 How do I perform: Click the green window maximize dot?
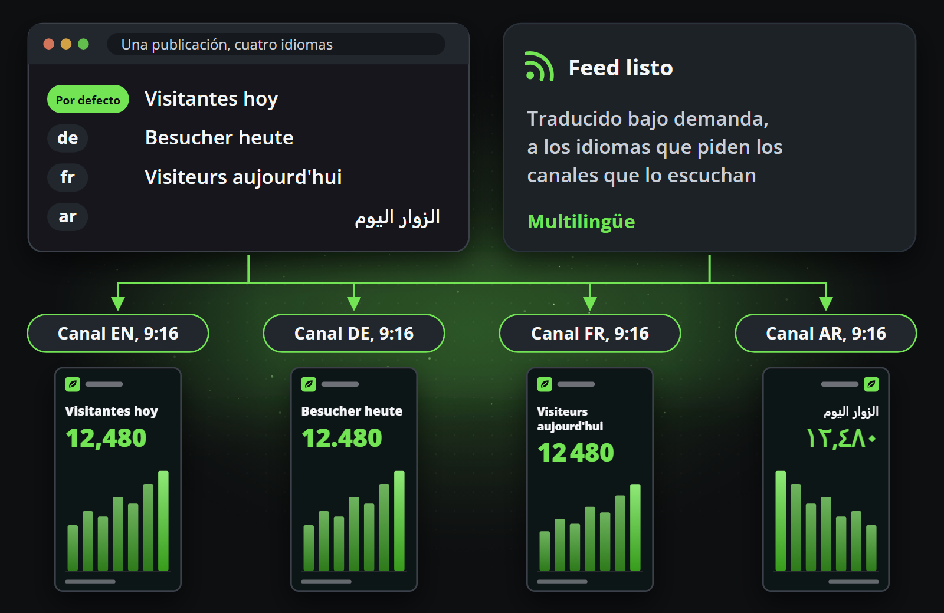83,44
